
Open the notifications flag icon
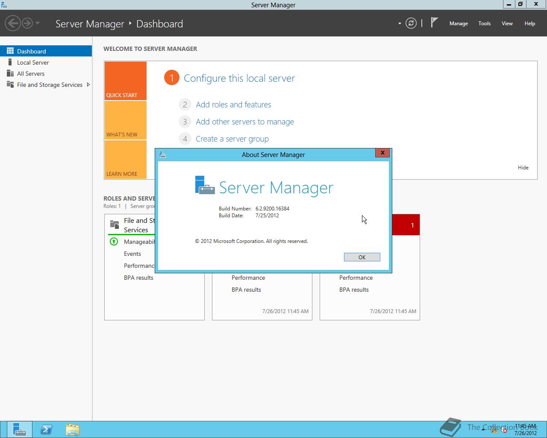point(434,22)
